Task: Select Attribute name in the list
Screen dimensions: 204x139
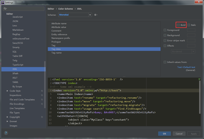Action: tap(104, 24)
